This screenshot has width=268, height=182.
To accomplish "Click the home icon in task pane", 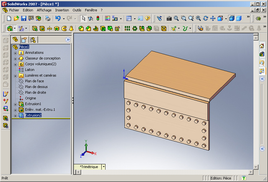I will click(x=262, y=46).
